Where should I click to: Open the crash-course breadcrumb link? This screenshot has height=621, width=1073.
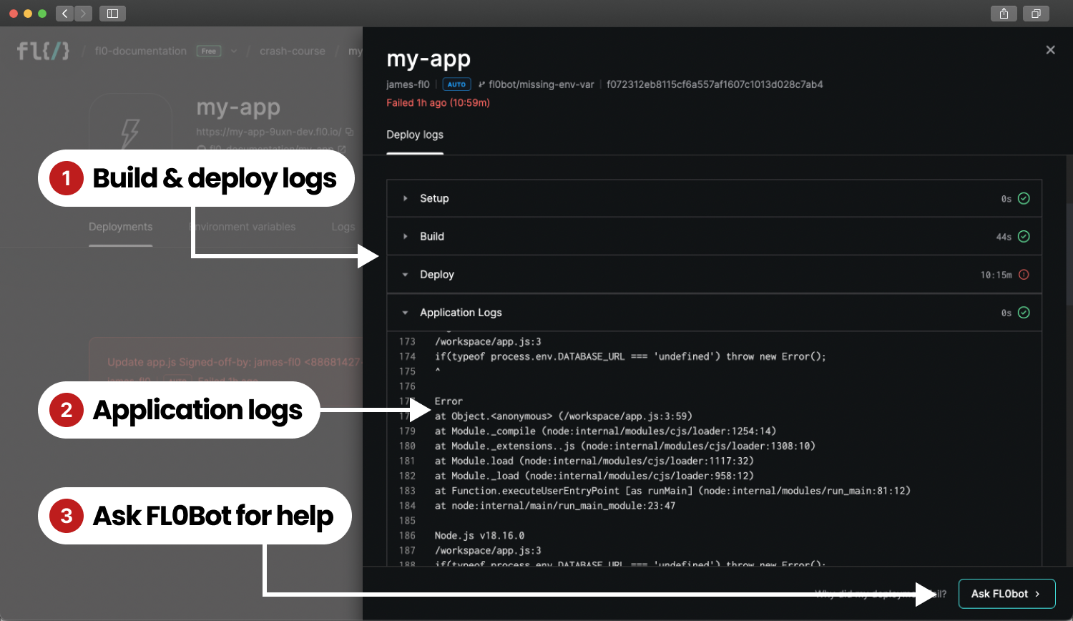click(x=293, y=51)
